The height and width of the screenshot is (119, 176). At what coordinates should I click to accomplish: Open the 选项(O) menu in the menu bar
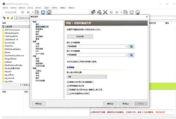22,8
